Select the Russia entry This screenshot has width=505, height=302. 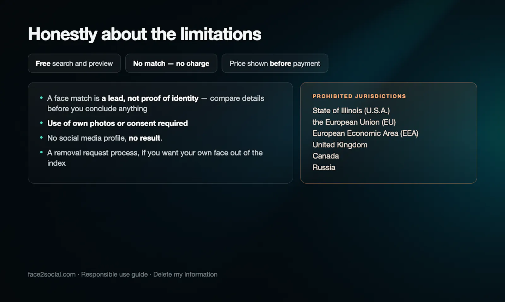[324, 167]
